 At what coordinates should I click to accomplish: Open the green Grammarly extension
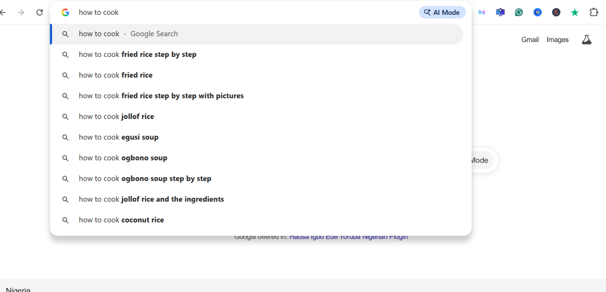[x=519, y=12]
